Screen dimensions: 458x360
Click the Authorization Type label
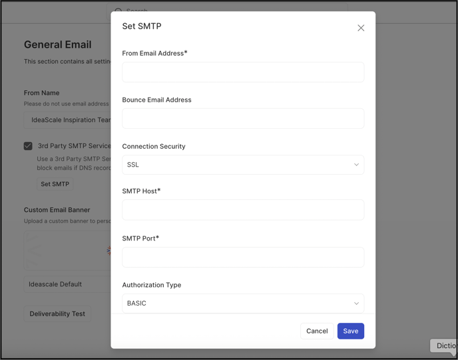coord(152,285)
